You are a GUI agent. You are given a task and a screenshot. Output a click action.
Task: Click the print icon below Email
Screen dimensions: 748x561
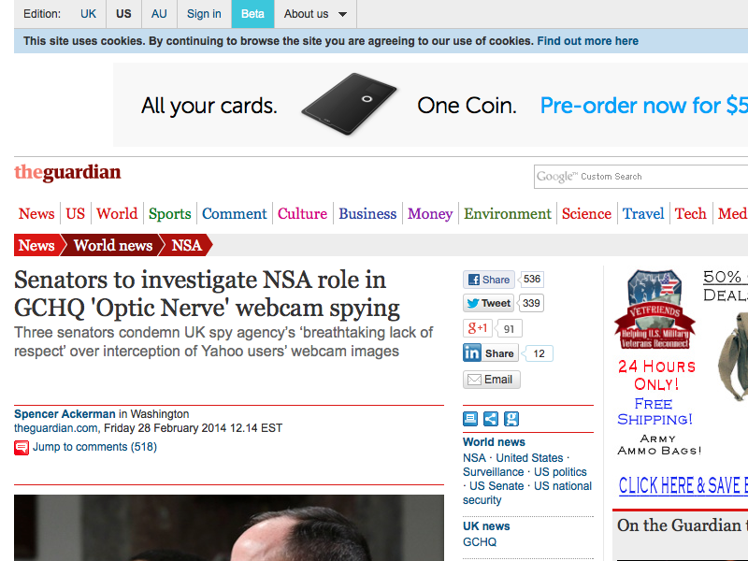470,419
